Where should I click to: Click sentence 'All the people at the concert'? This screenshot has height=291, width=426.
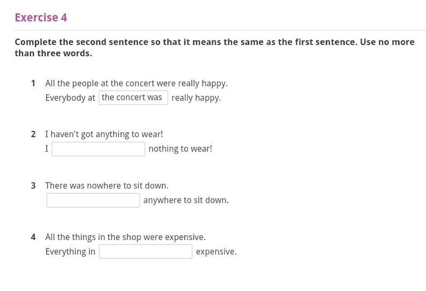point(136,84)
